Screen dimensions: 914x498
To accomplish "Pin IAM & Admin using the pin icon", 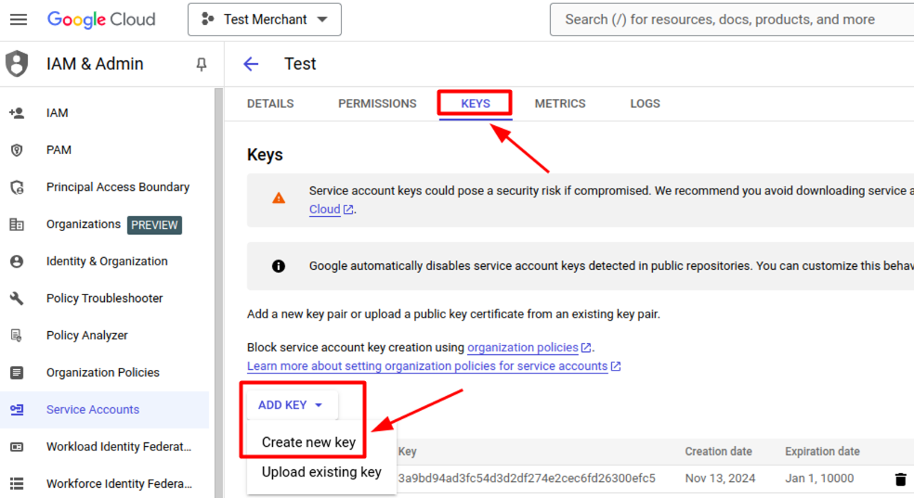I will click(202, 64).
